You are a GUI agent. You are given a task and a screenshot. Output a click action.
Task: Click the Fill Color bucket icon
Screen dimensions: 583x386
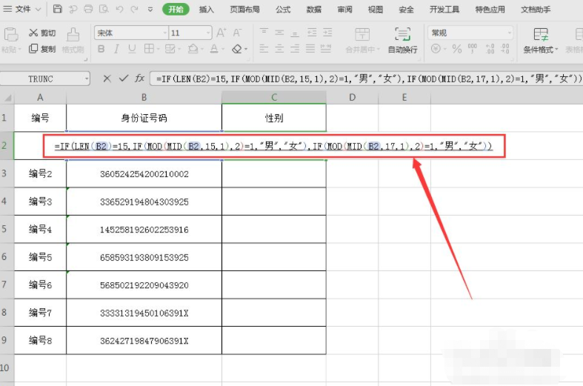tap(193, 49)
